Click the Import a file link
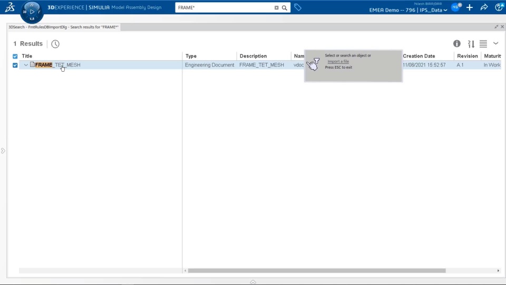This screenshot has width=506, height=285. click(x=338, y=61)
